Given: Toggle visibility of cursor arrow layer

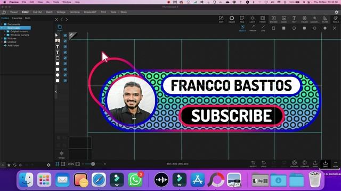Looking at the screenshot, I should pyautogui.click(x=65, y=36).
